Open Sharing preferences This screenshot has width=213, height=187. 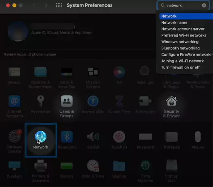pos(119,166)
